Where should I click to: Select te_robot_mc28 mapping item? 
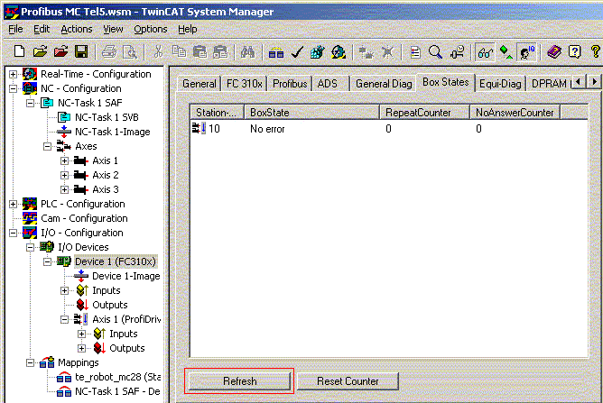[117, 377]
